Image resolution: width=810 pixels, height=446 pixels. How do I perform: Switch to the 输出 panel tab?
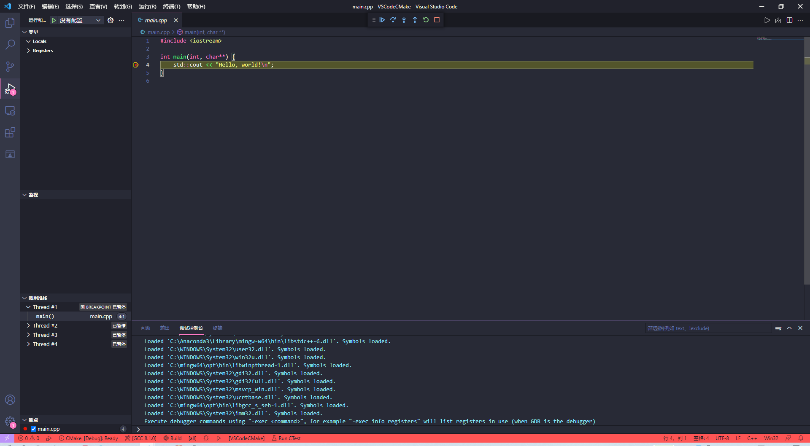(x=165, y=328)
